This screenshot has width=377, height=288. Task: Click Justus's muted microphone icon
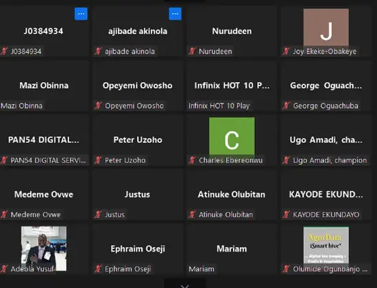tap(98, 215)
